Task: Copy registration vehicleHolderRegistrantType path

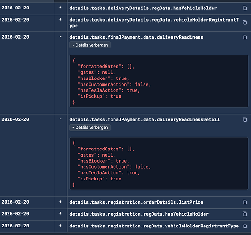Action: [245, 226]
